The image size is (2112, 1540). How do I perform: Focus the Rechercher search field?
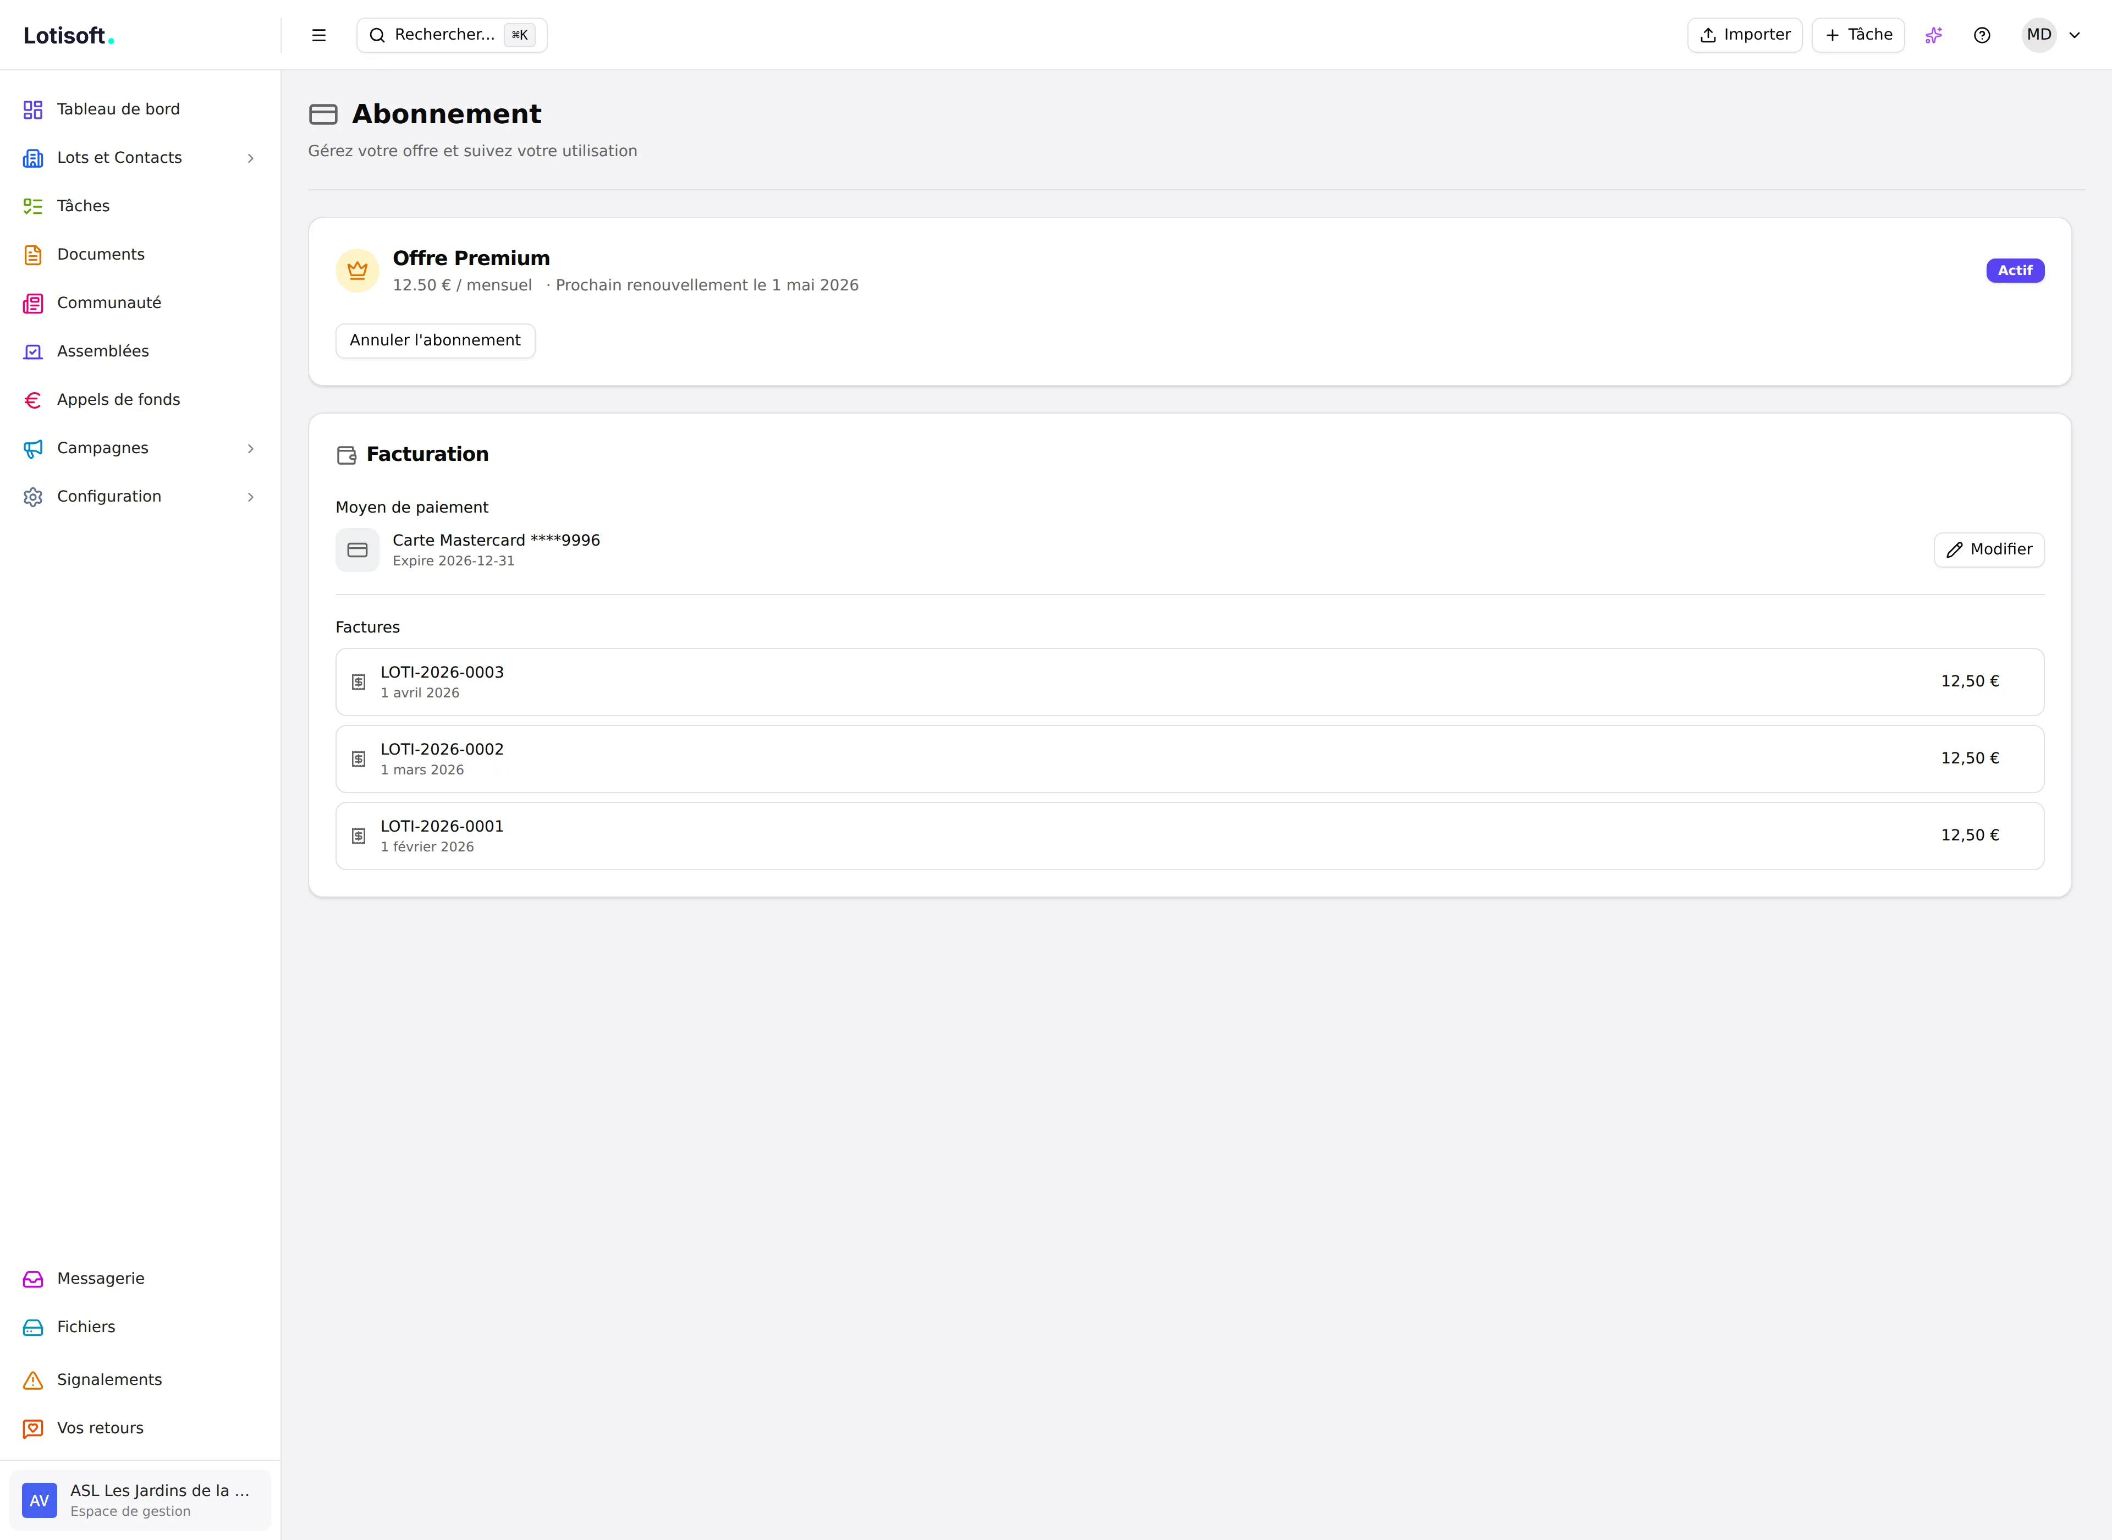[452, 35]
